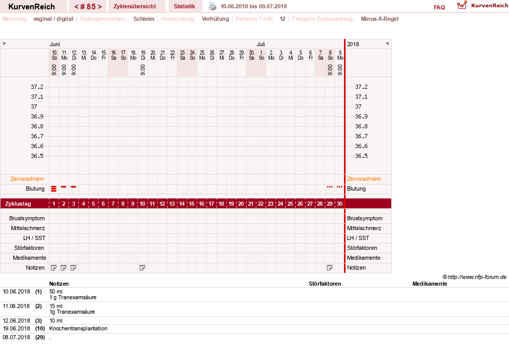Click the date column 23. Sa

[183, 55]
